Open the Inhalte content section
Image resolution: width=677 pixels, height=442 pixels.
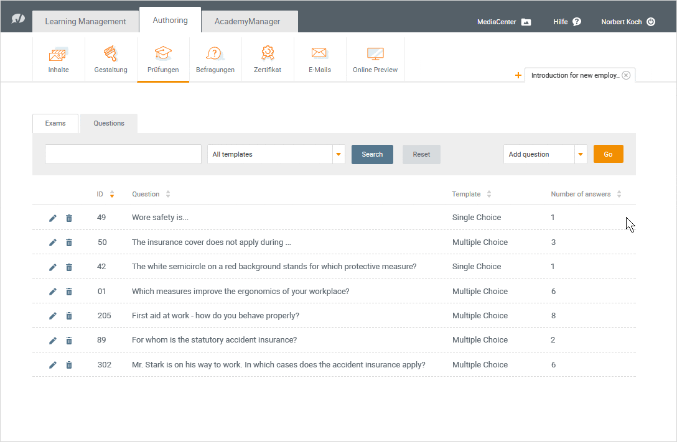coord(58,60)
